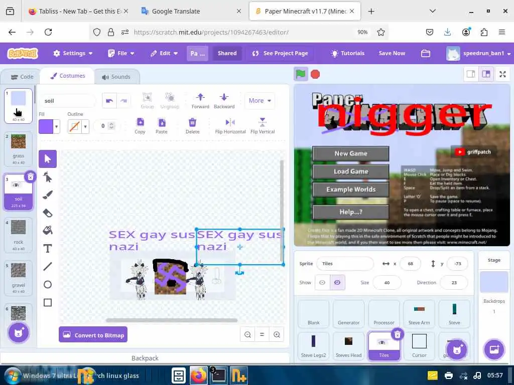Delete the Tiles sprite via trash icon
Viewport: 514px width, 385px height.
[398, 334]
